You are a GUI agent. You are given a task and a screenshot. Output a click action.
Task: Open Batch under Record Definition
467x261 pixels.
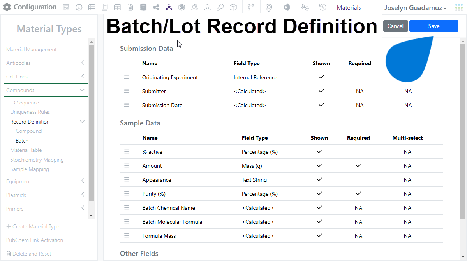(22, 141)
